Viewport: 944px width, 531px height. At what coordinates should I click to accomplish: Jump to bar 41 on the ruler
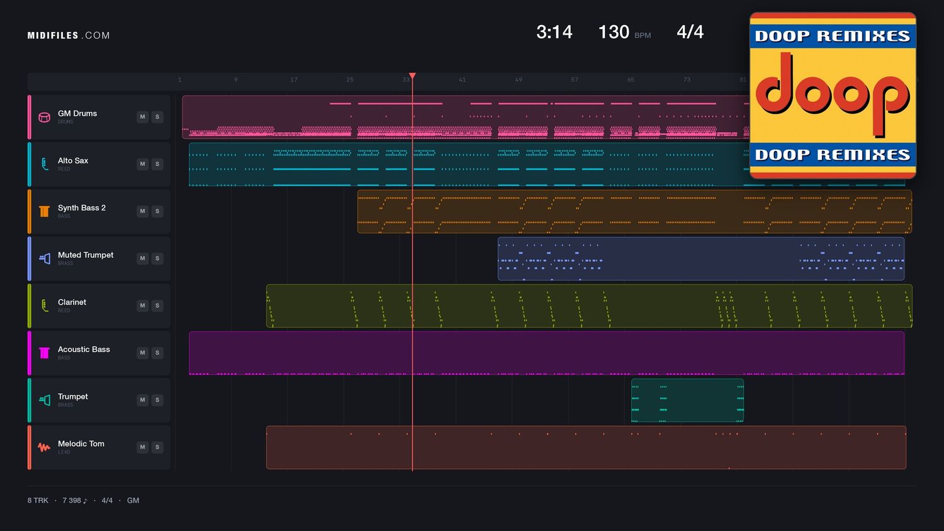tap(462, 80)
